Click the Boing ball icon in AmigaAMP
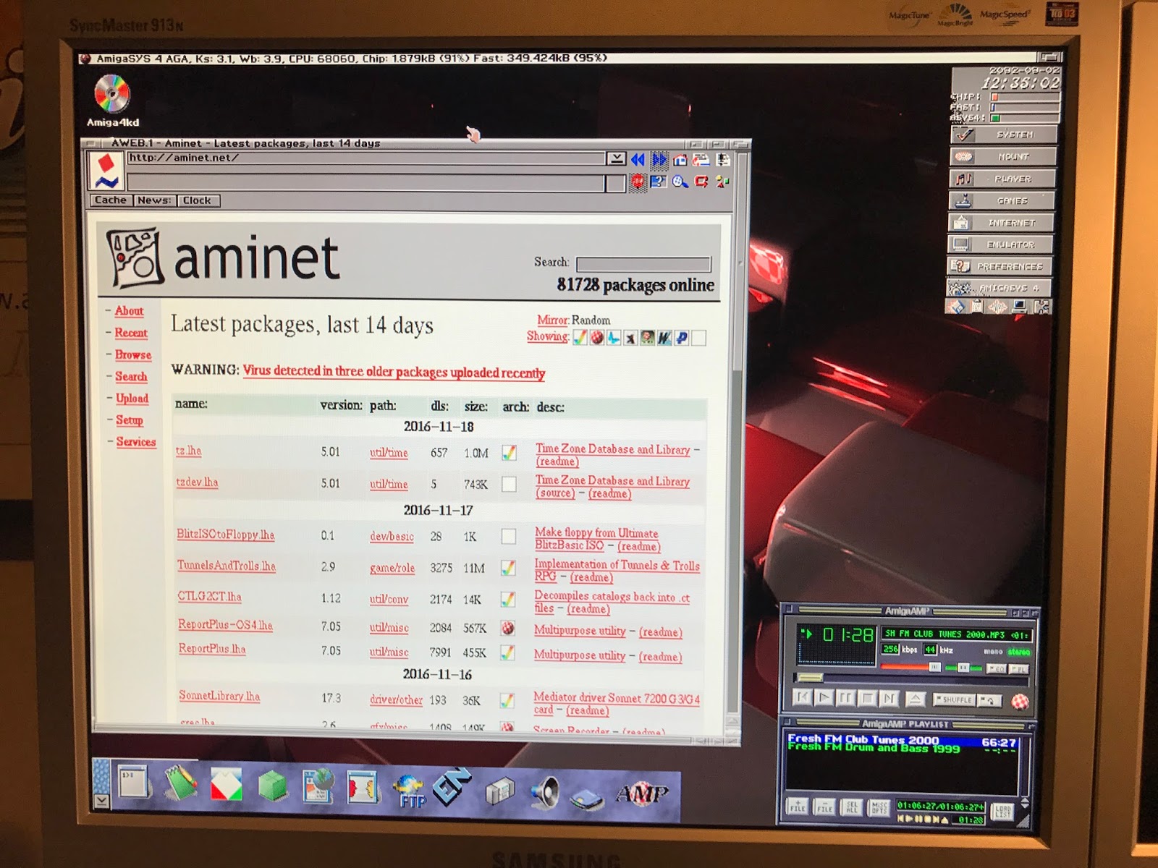Viewport: 1158px width, 868px height. (1020, 701)
